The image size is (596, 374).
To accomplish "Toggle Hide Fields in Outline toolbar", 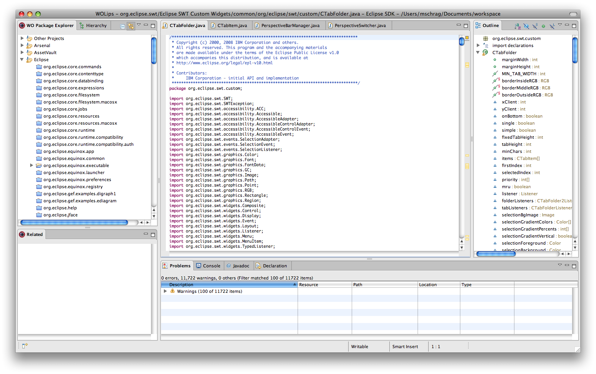I will pos(526,26).
